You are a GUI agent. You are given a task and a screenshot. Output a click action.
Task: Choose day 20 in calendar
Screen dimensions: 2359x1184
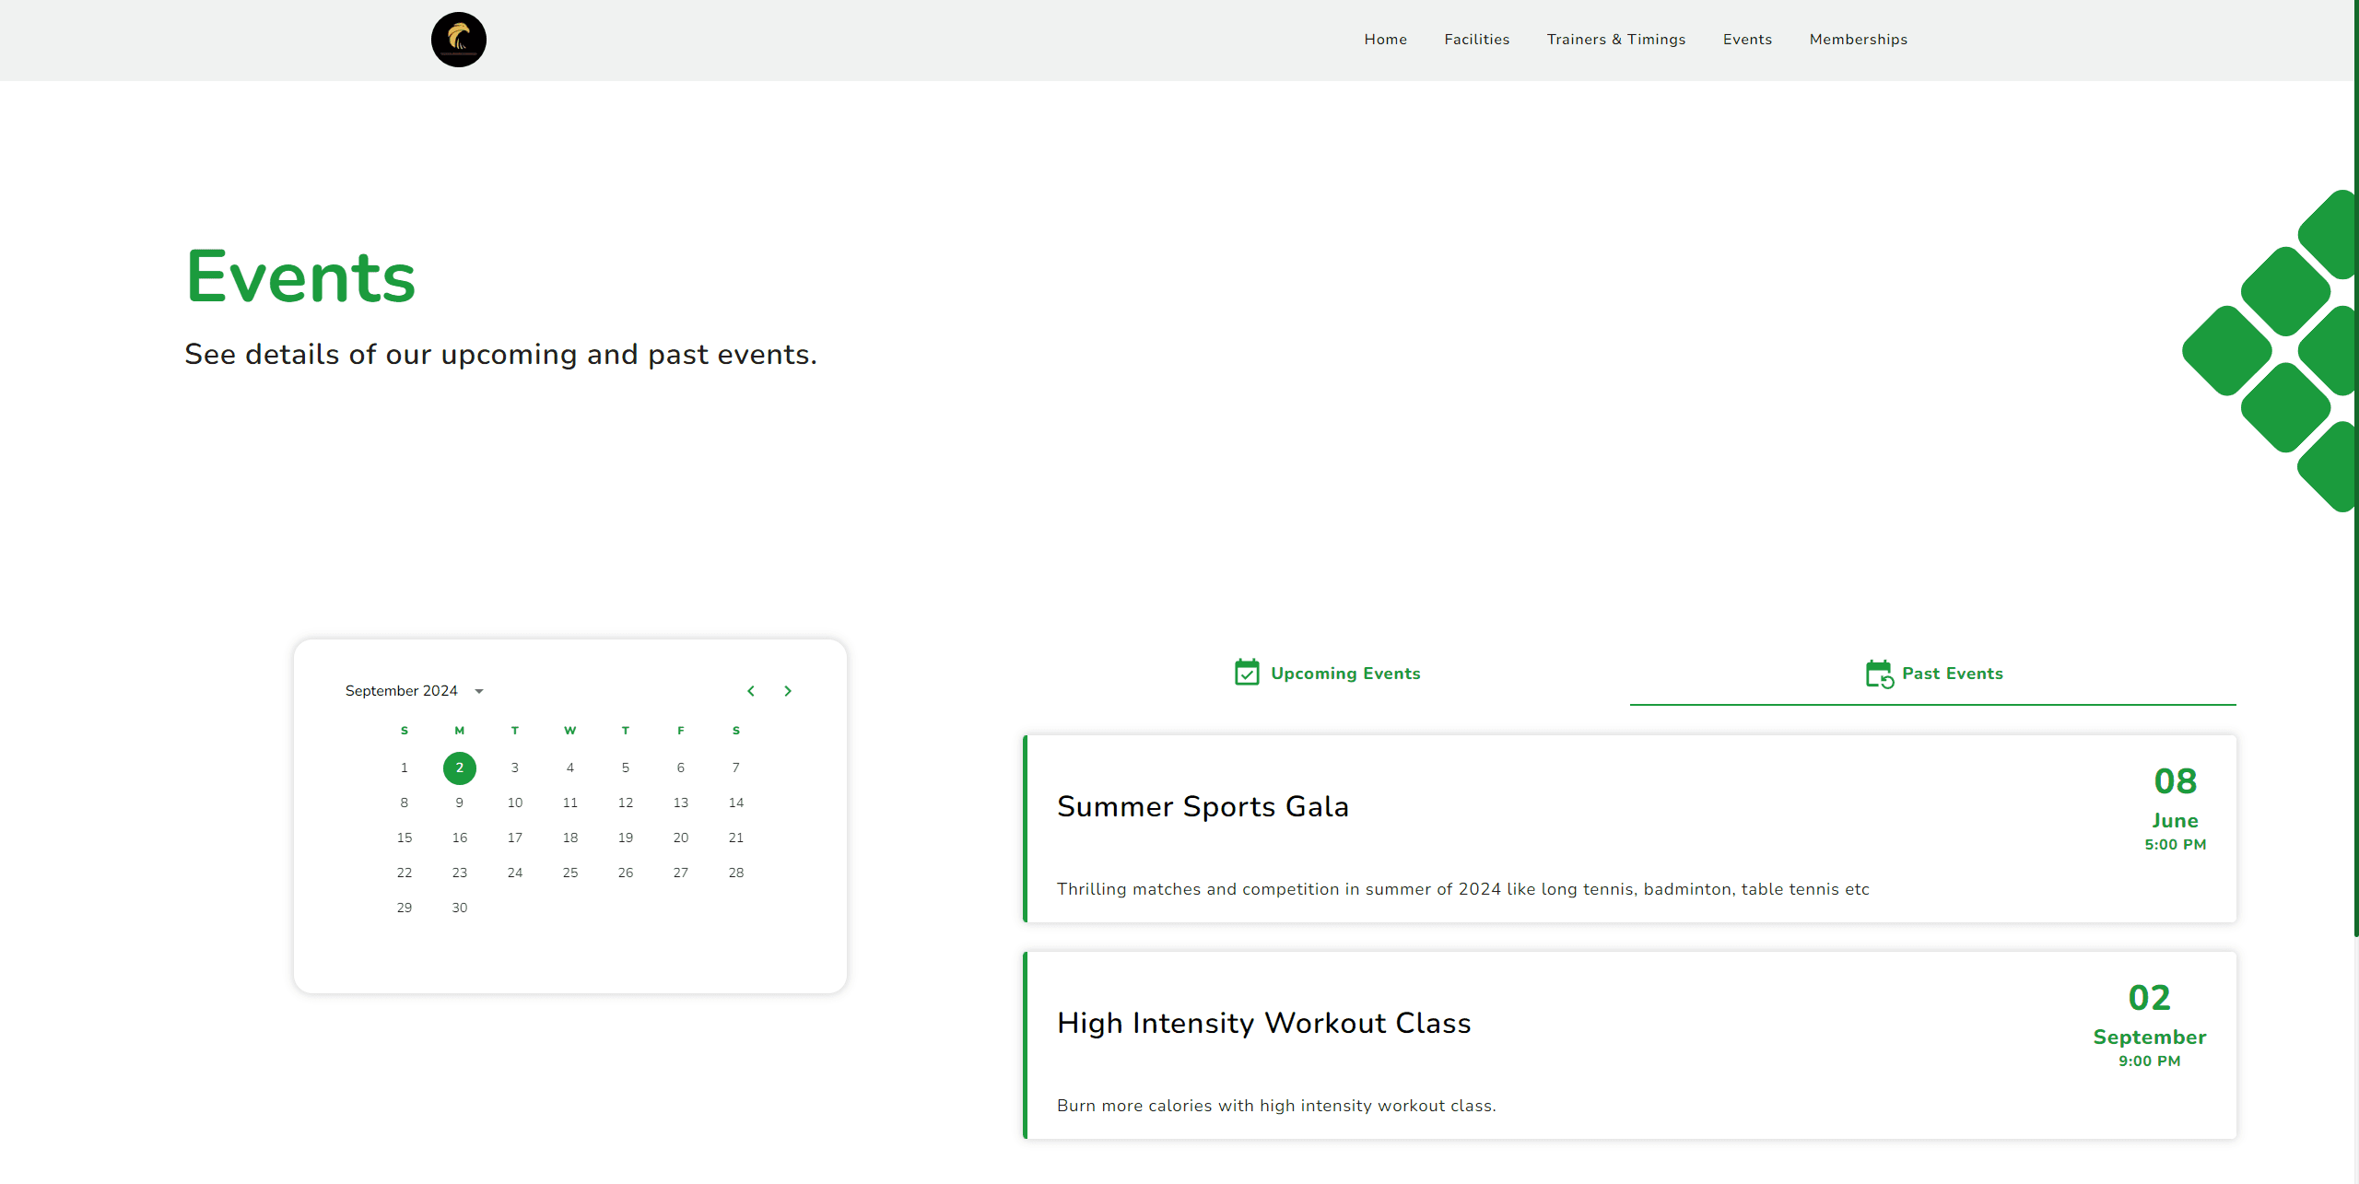coord(681,838)
